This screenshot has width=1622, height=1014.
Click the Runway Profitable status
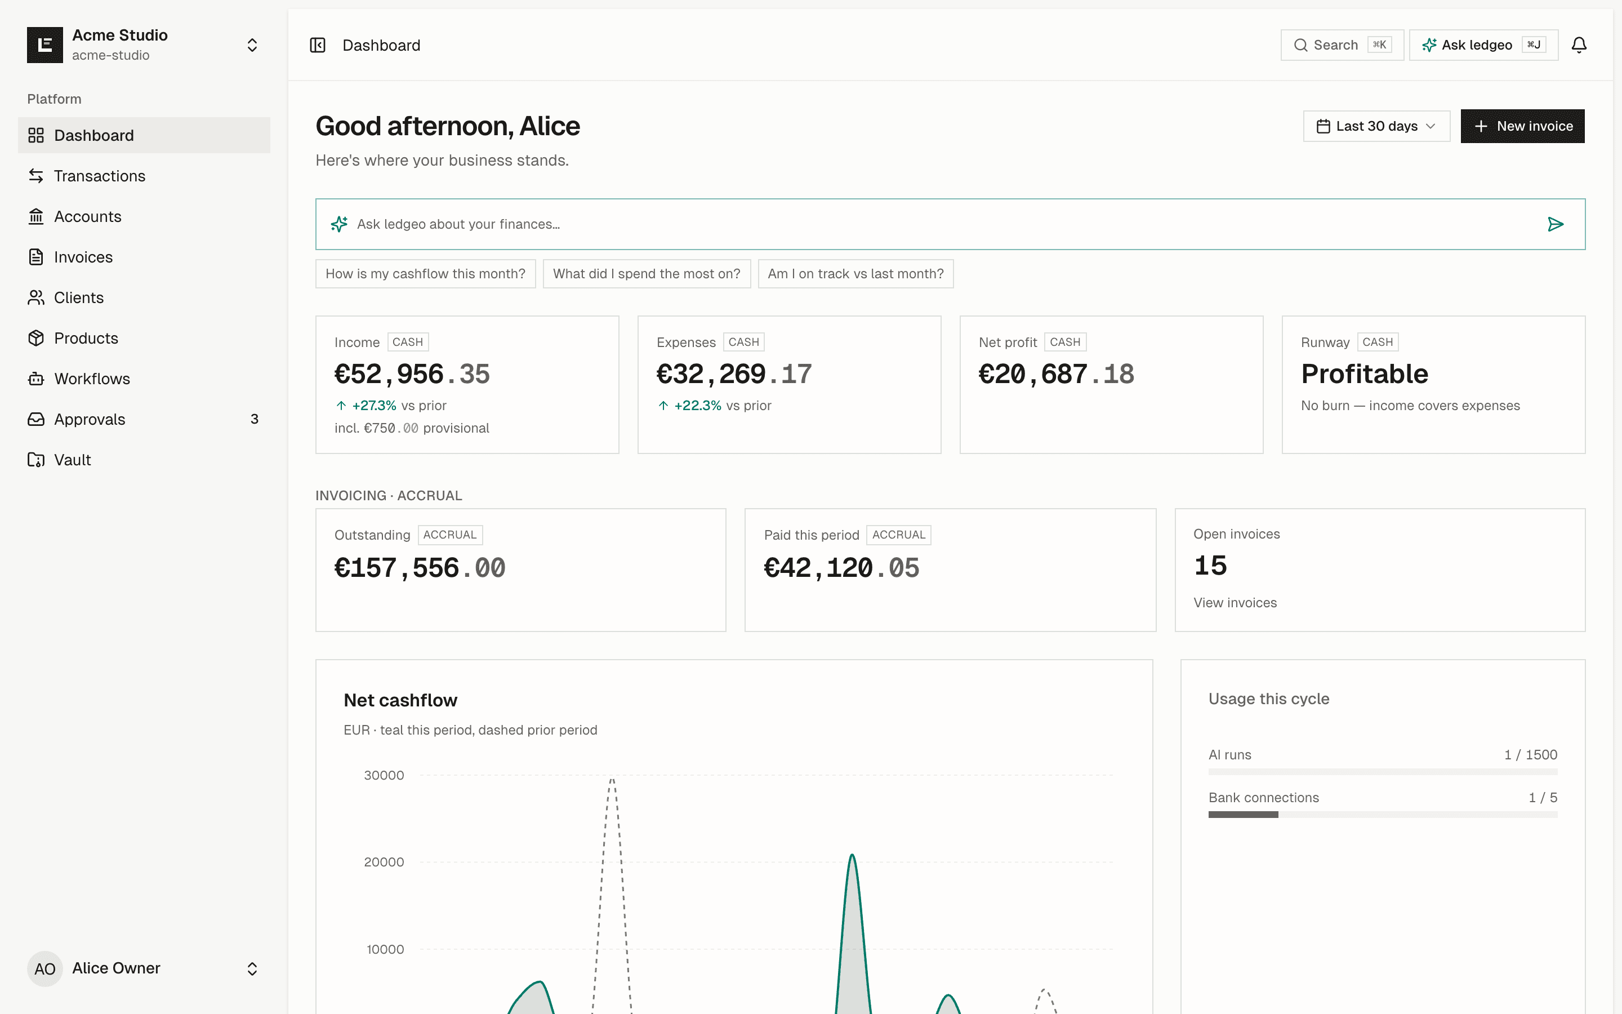point(1365,374)
